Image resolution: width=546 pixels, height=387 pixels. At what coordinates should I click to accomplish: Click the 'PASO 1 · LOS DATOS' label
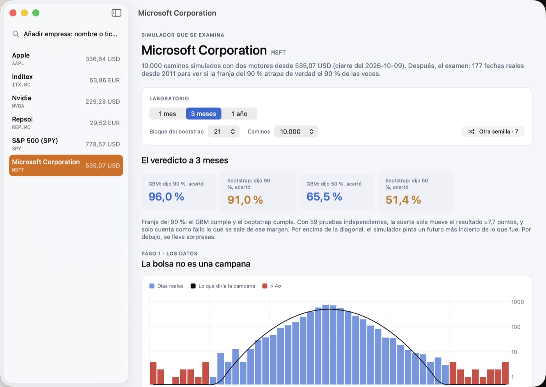(x=170, y=254)
